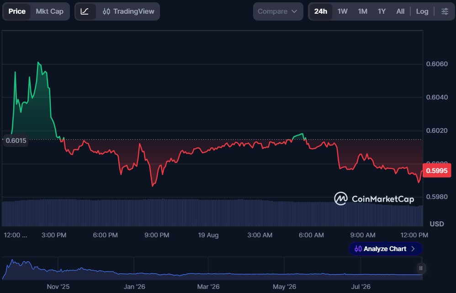
Task: Click the 19 Aug date label
Action: [208, 235]
